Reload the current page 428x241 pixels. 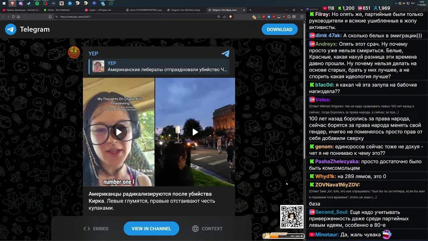13,17
